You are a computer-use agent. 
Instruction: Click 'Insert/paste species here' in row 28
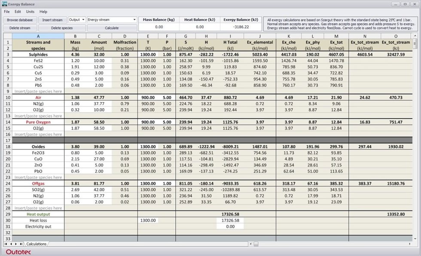pyautogui.click(x=38, y=208)
